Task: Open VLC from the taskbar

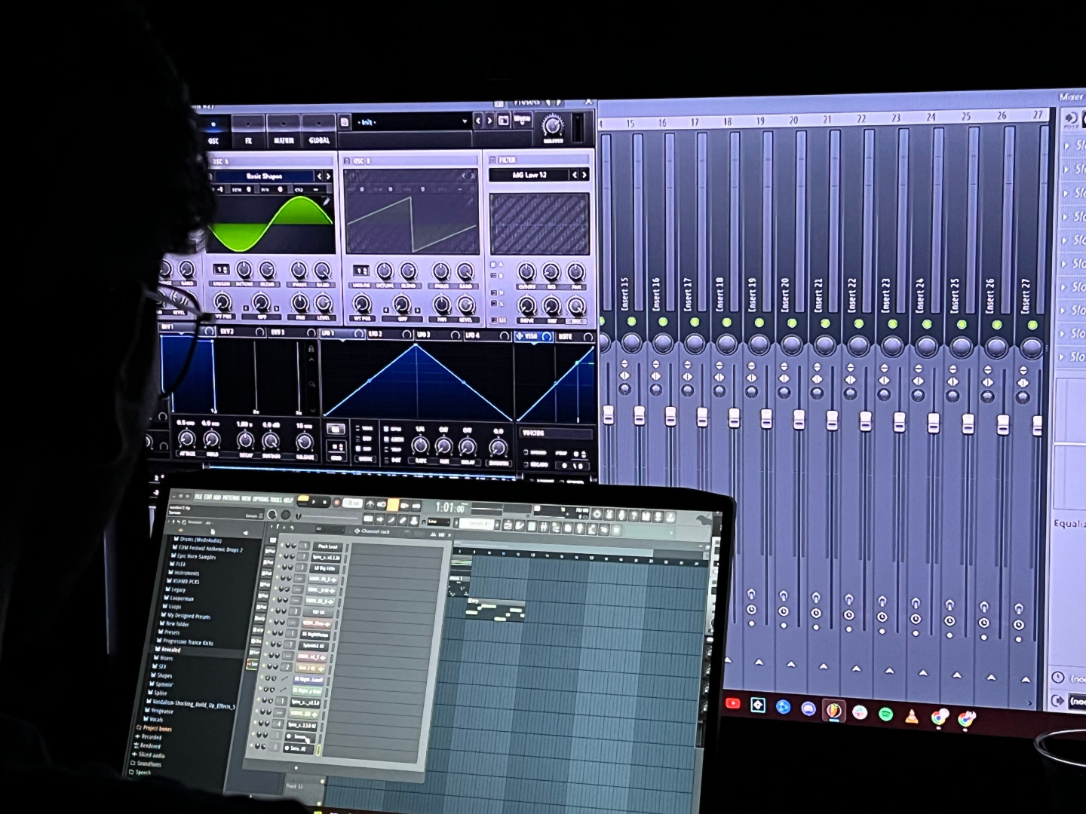Action: (x=911, y=715)
